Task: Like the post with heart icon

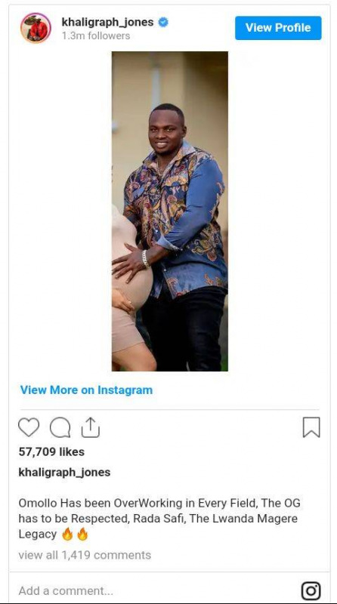Action: pos(29,427)
